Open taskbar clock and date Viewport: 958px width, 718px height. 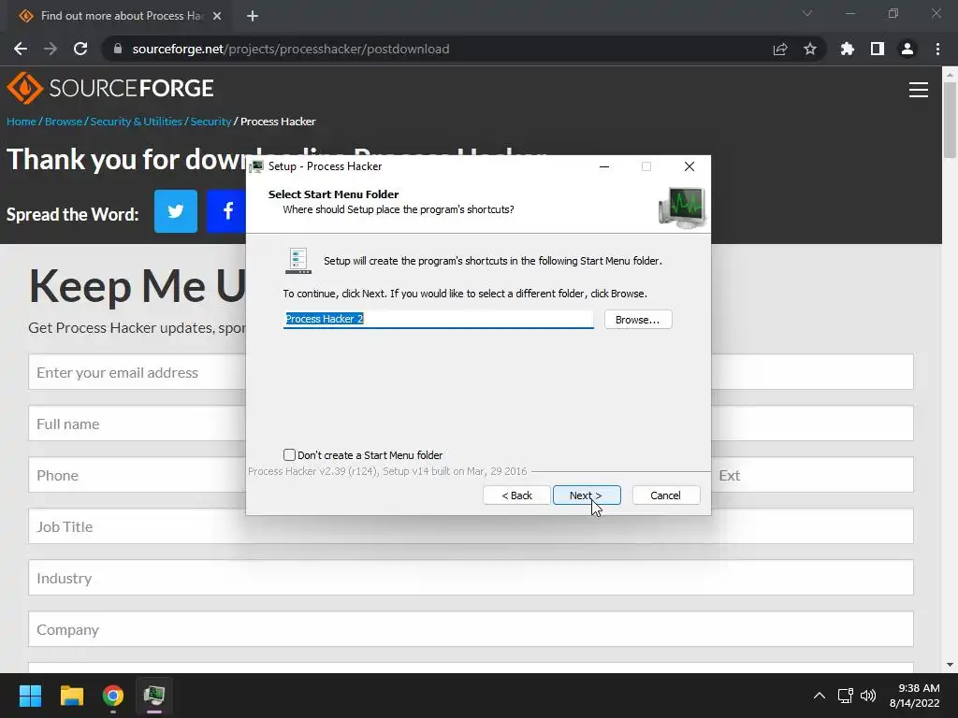[915, 696]
